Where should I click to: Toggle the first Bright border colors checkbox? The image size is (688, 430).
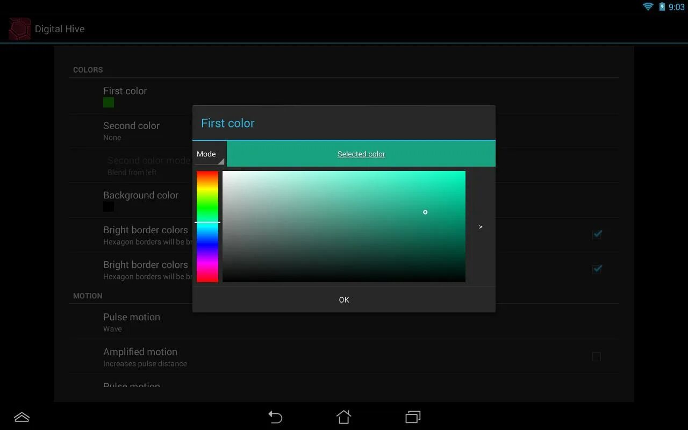click(597, 234)
